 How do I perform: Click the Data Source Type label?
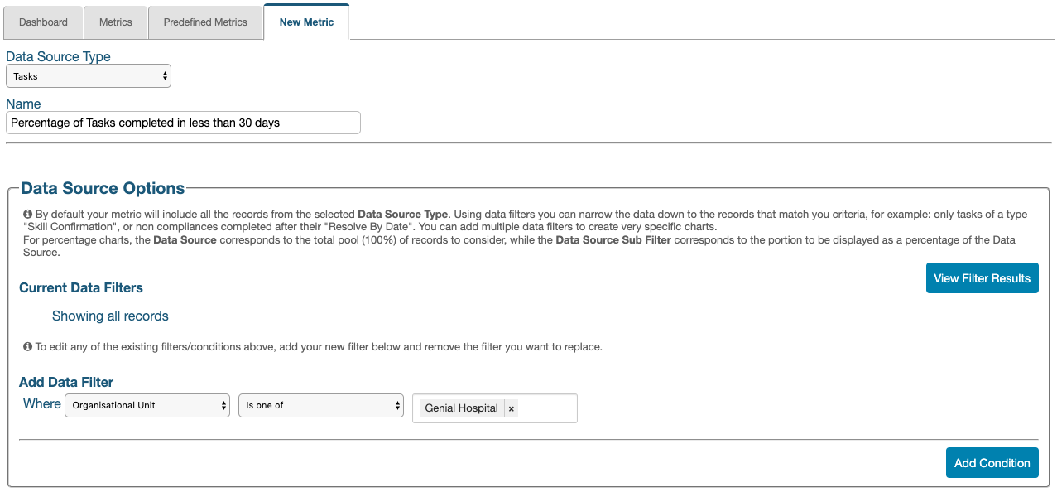pyautogui.click(x=58, y=56)
